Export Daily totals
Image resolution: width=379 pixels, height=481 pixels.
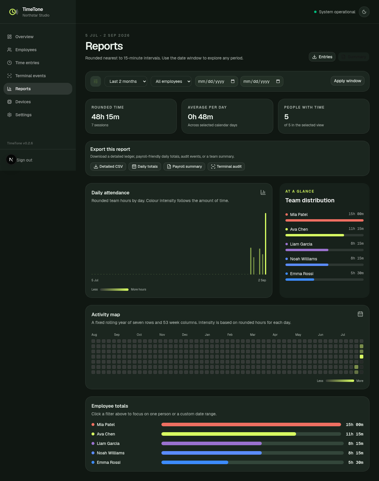(145, 167)
